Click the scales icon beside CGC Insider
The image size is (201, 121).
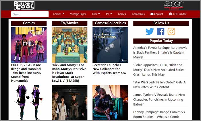tap(170, 14)
